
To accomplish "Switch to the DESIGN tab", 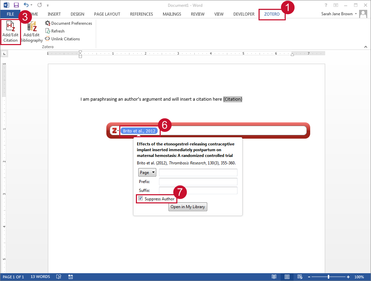I will tap(77, 14).
